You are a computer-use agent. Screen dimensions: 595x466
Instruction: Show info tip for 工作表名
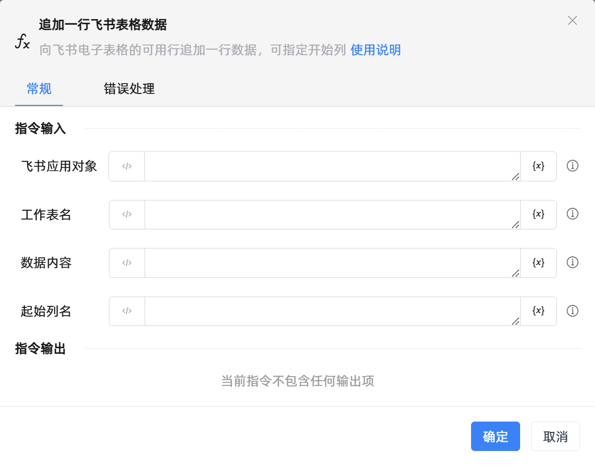pyautogui.click(x=572, y=214)
